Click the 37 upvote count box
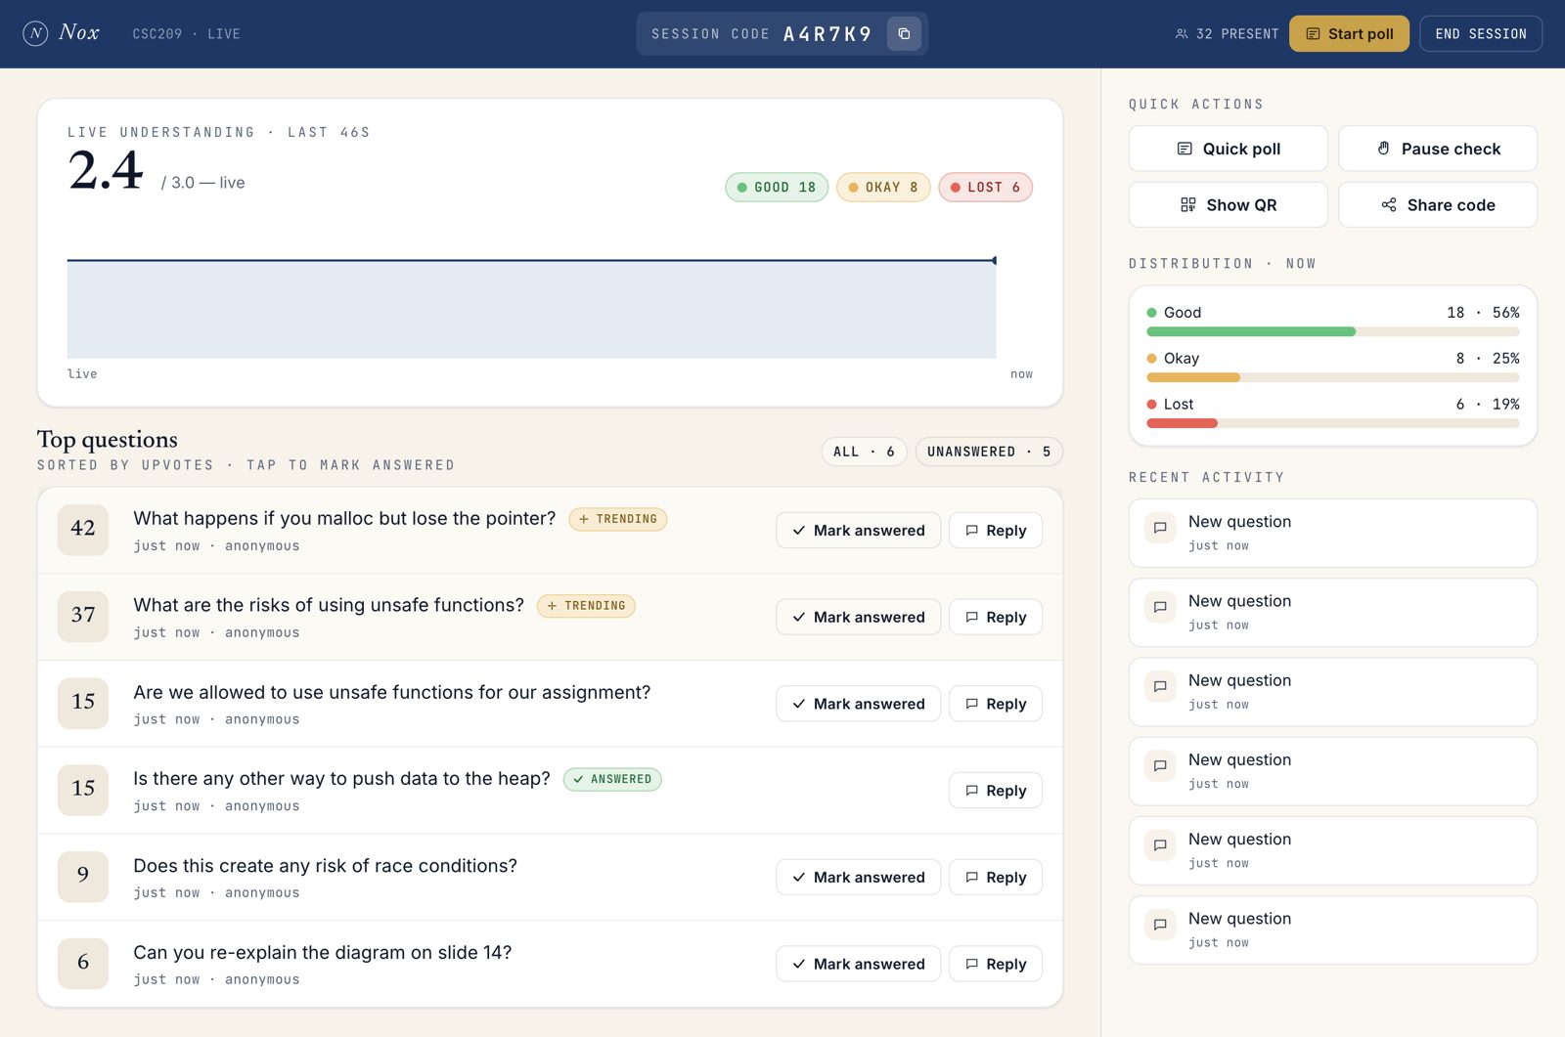 coord(83,617)
